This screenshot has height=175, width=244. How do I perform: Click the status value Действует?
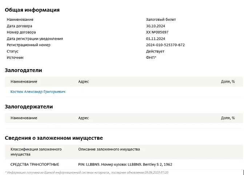pyautogui.click(x=155, y=51)
